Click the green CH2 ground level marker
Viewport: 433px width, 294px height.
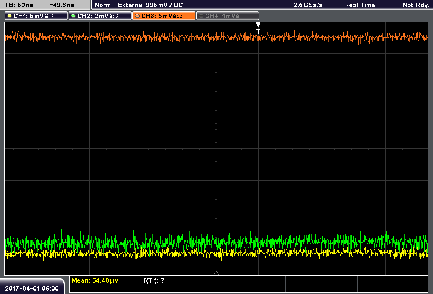[11, 243]
